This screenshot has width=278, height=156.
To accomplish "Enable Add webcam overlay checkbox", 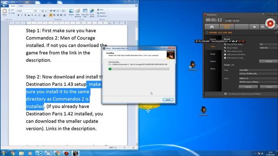I will (x=225, y=58).
